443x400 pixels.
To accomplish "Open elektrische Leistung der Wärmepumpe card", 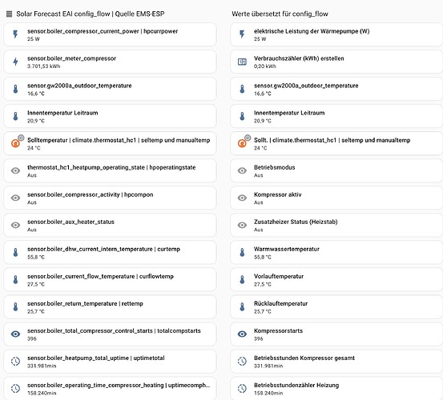I will (x=336, y=34).
